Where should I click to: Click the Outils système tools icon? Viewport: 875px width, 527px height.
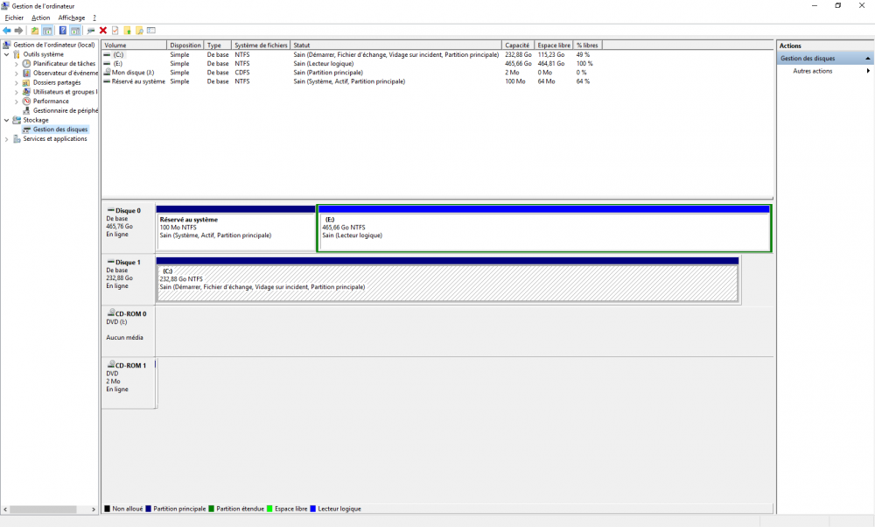(17, 54)
